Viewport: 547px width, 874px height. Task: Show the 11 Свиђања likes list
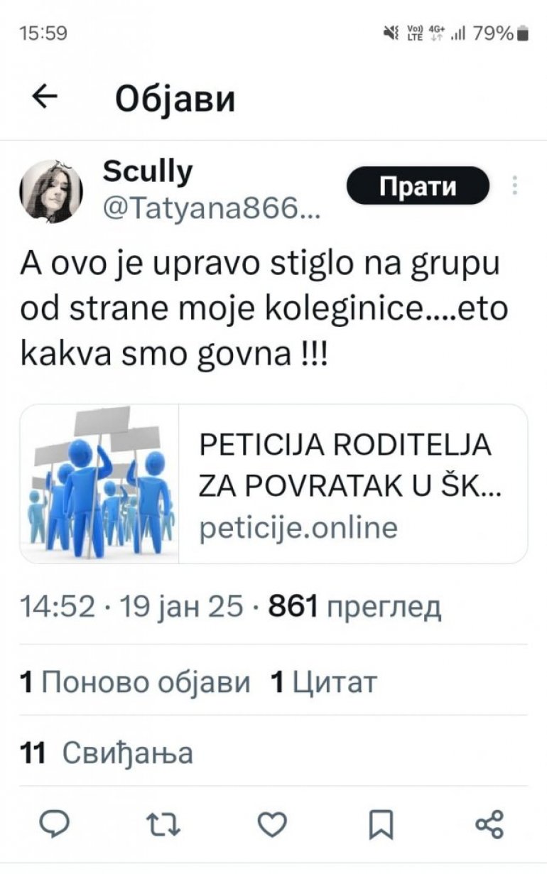tap(107, 753)
